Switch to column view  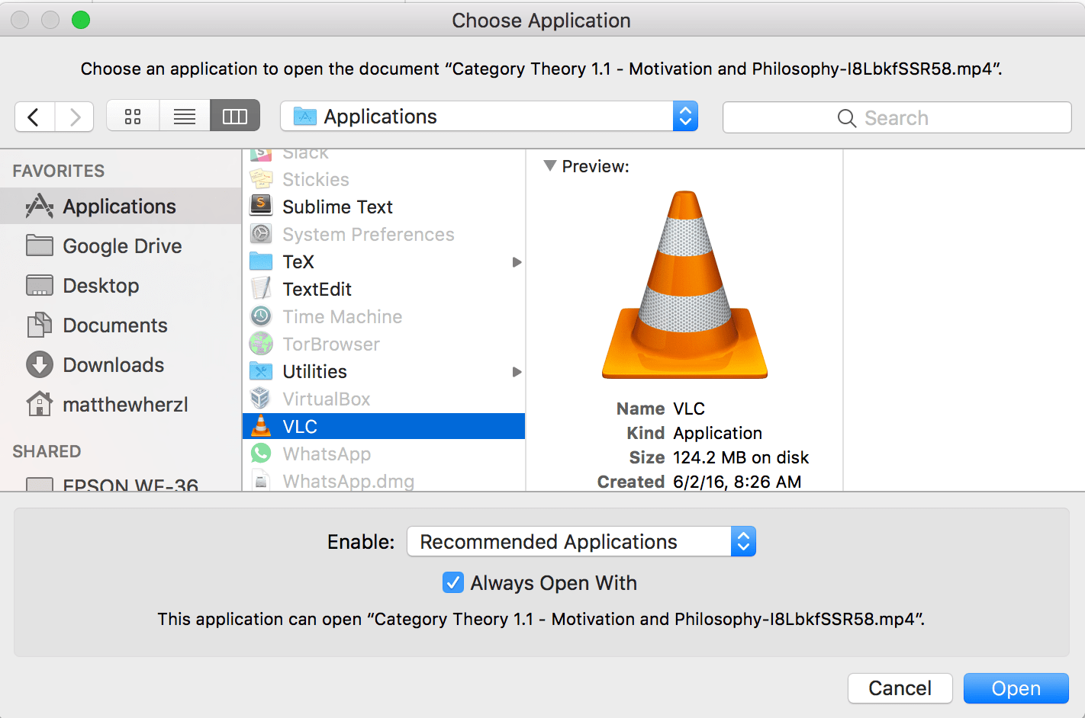coord(235,117)
